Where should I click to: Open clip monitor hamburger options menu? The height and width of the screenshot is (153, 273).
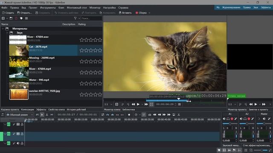click(x=180, y=104)
